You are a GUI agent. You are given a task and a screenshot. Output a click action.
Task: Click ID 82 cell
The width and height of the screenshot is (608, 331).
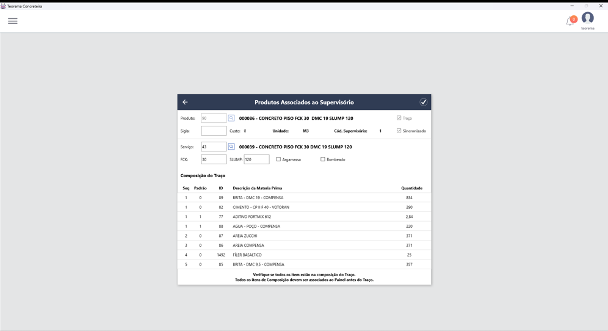pyautogui.click(x=220, y=207)
